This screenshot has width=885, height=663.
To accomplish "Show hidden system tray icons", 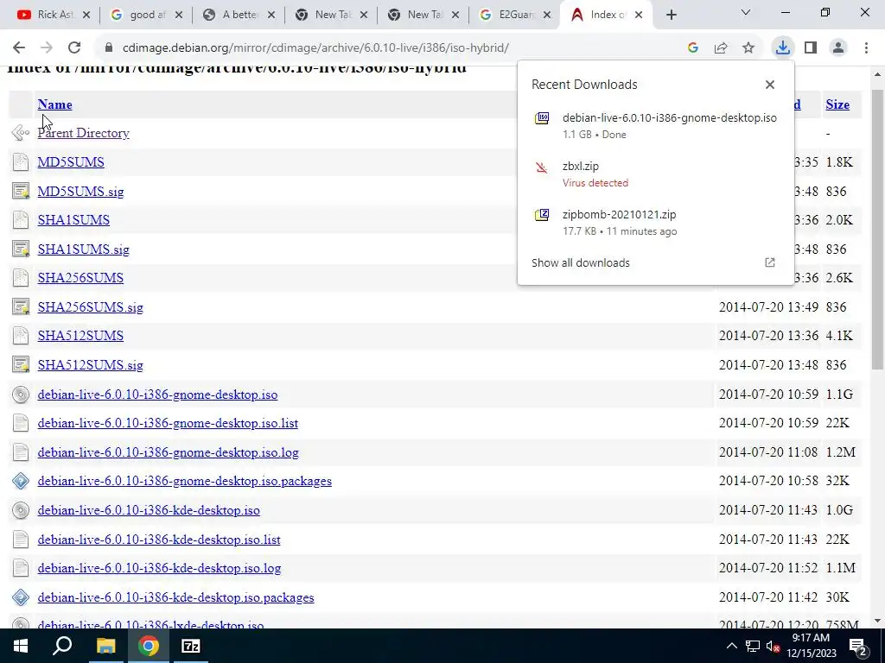I will (x=731, y=646).
